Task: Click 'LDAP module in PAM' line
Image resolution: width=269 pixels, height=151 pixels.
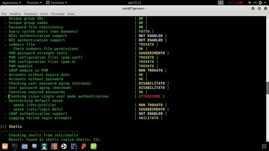Action: 28,70
